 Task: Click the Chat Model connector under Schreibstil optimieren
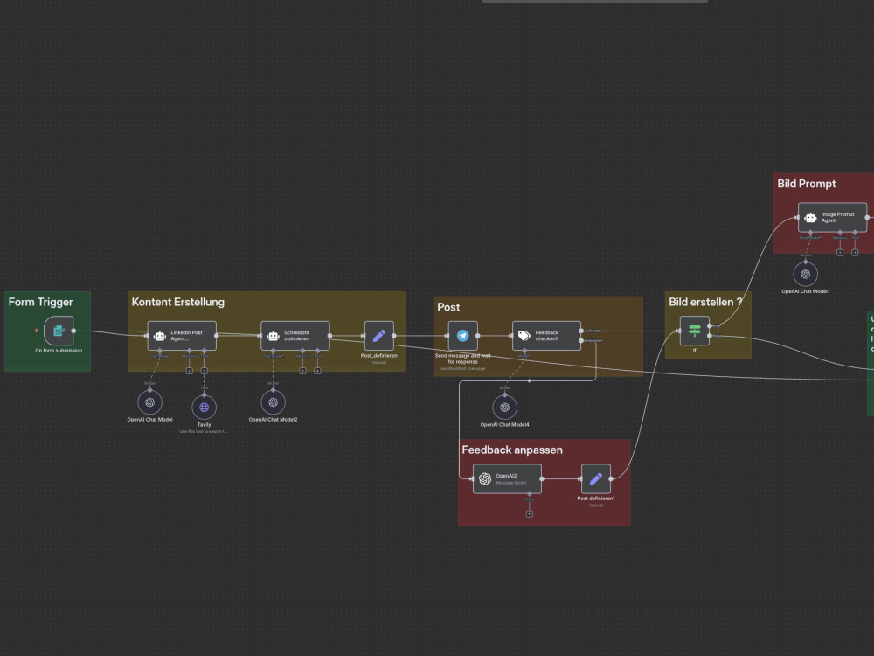[273, 351]
